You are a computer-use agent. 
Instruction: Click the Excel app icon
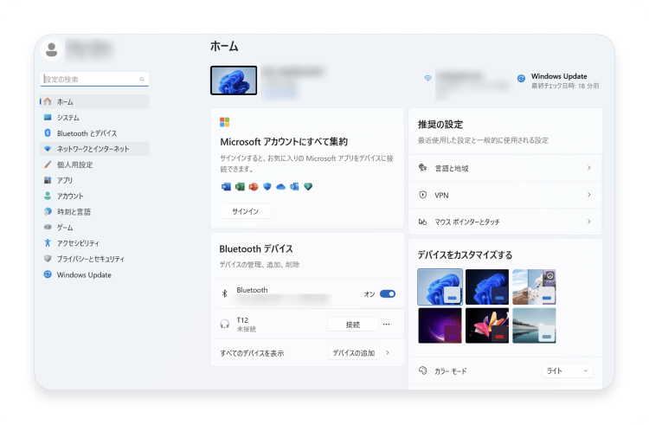pos(240,187)
